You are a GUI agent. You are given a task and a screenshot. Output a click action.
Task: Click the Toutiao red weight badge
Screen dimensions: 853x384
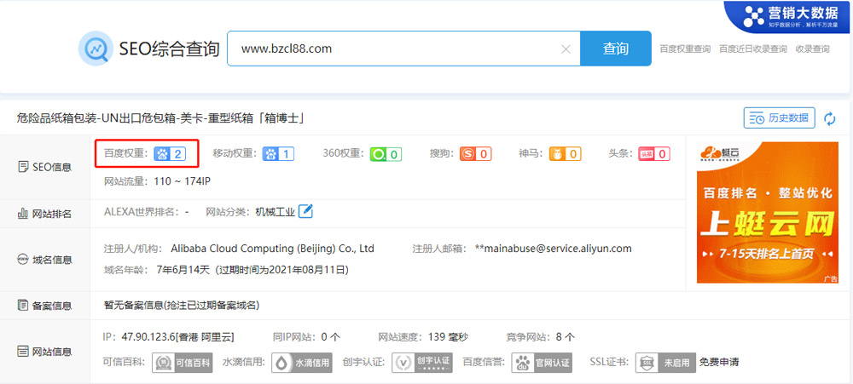653,154
